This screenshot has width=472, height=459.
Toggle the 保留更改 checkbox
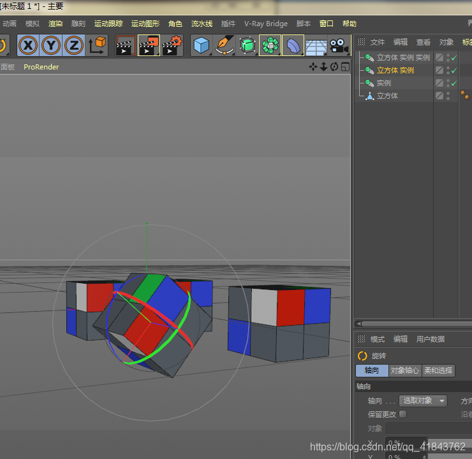403,414
